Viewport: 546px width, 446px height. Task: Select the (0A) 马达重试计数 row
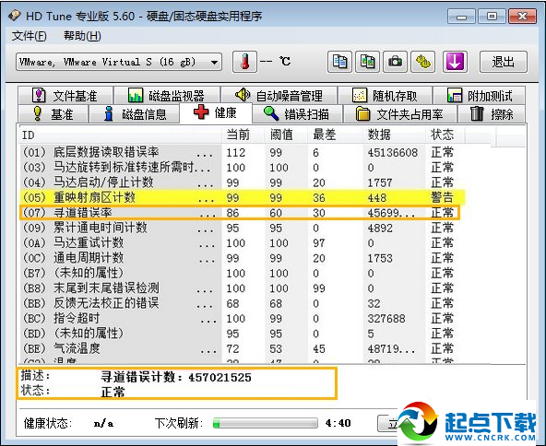click(x=242, y=243)
